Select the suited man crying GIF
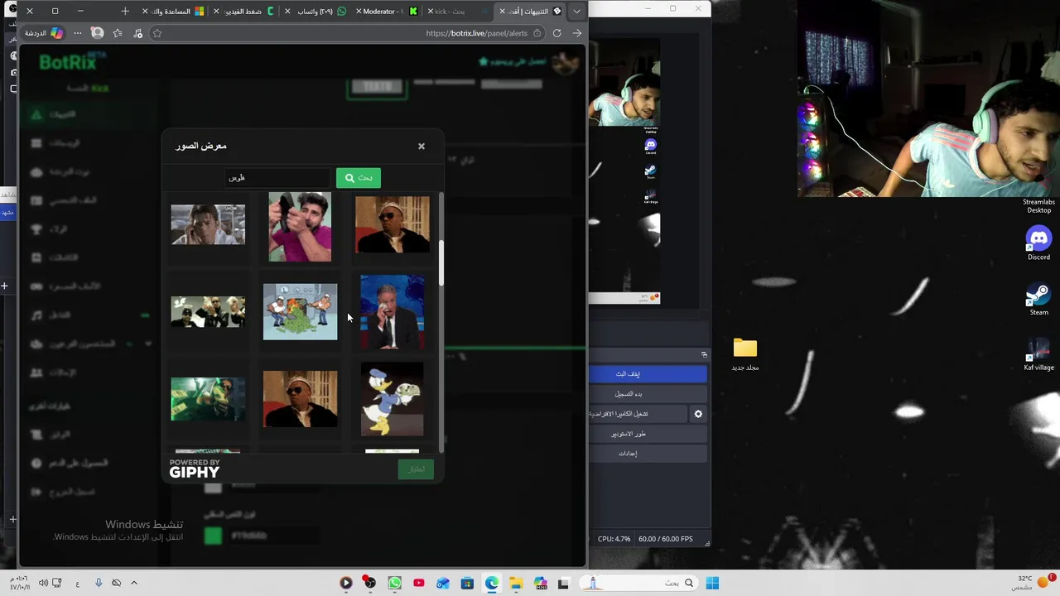The height and width of the screenshot is (596, 1060). coord(393,312)
